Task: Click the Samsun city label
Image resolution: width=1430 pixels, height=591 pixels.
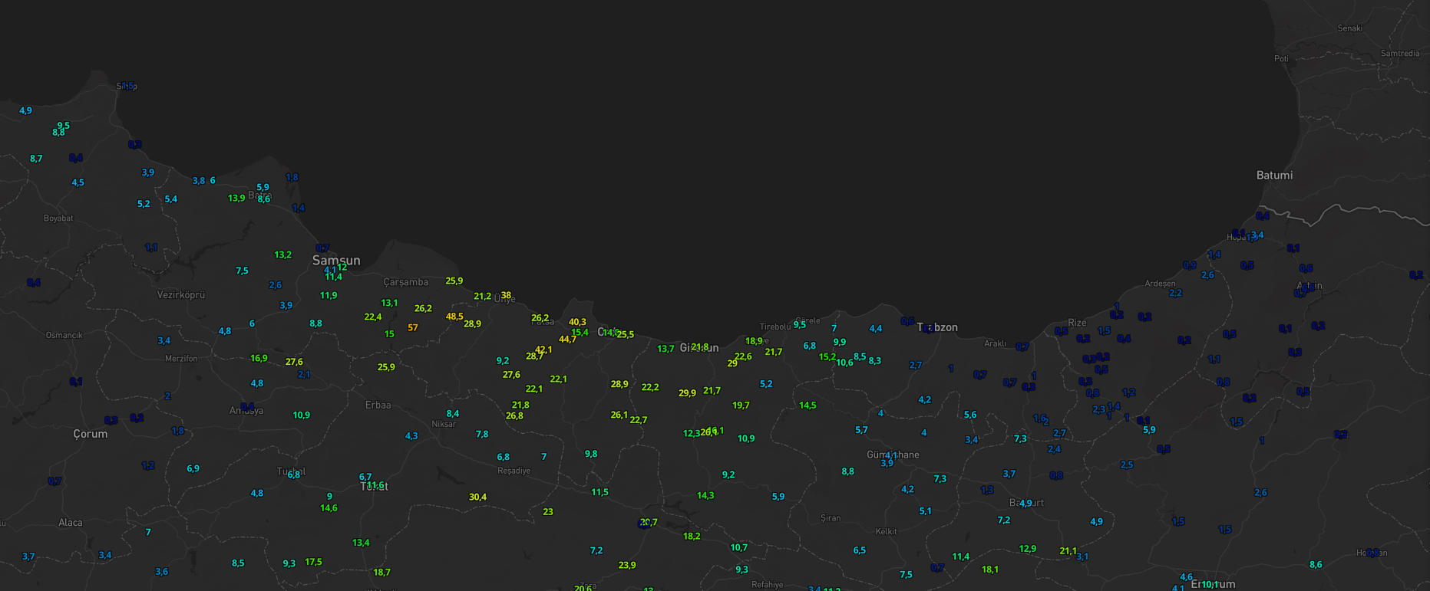Action: (336, 261)
